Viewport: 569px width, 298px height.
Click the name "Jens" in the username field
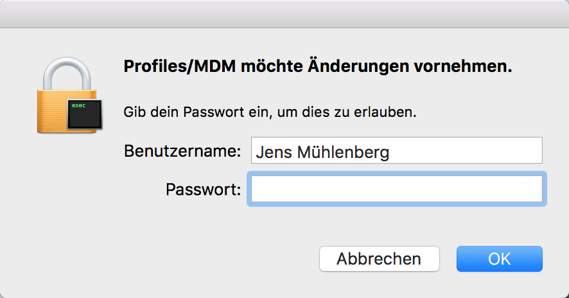(271, 152)
